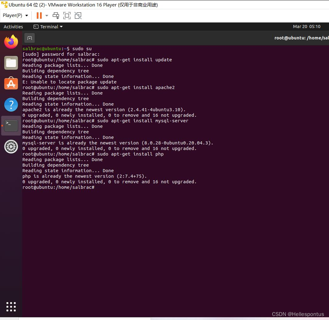The height and width of the screenshot is (320, 329).
Task: Click the Player(P) menu button
Action: click(x=12, y=15)
